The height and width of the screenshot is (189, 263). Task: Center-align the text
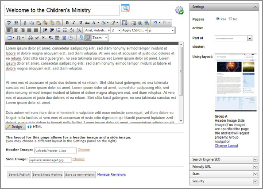tap(16, 30)
